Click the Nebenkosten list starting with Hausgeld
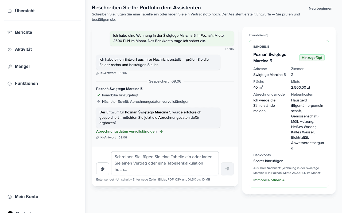 (308, 124)
